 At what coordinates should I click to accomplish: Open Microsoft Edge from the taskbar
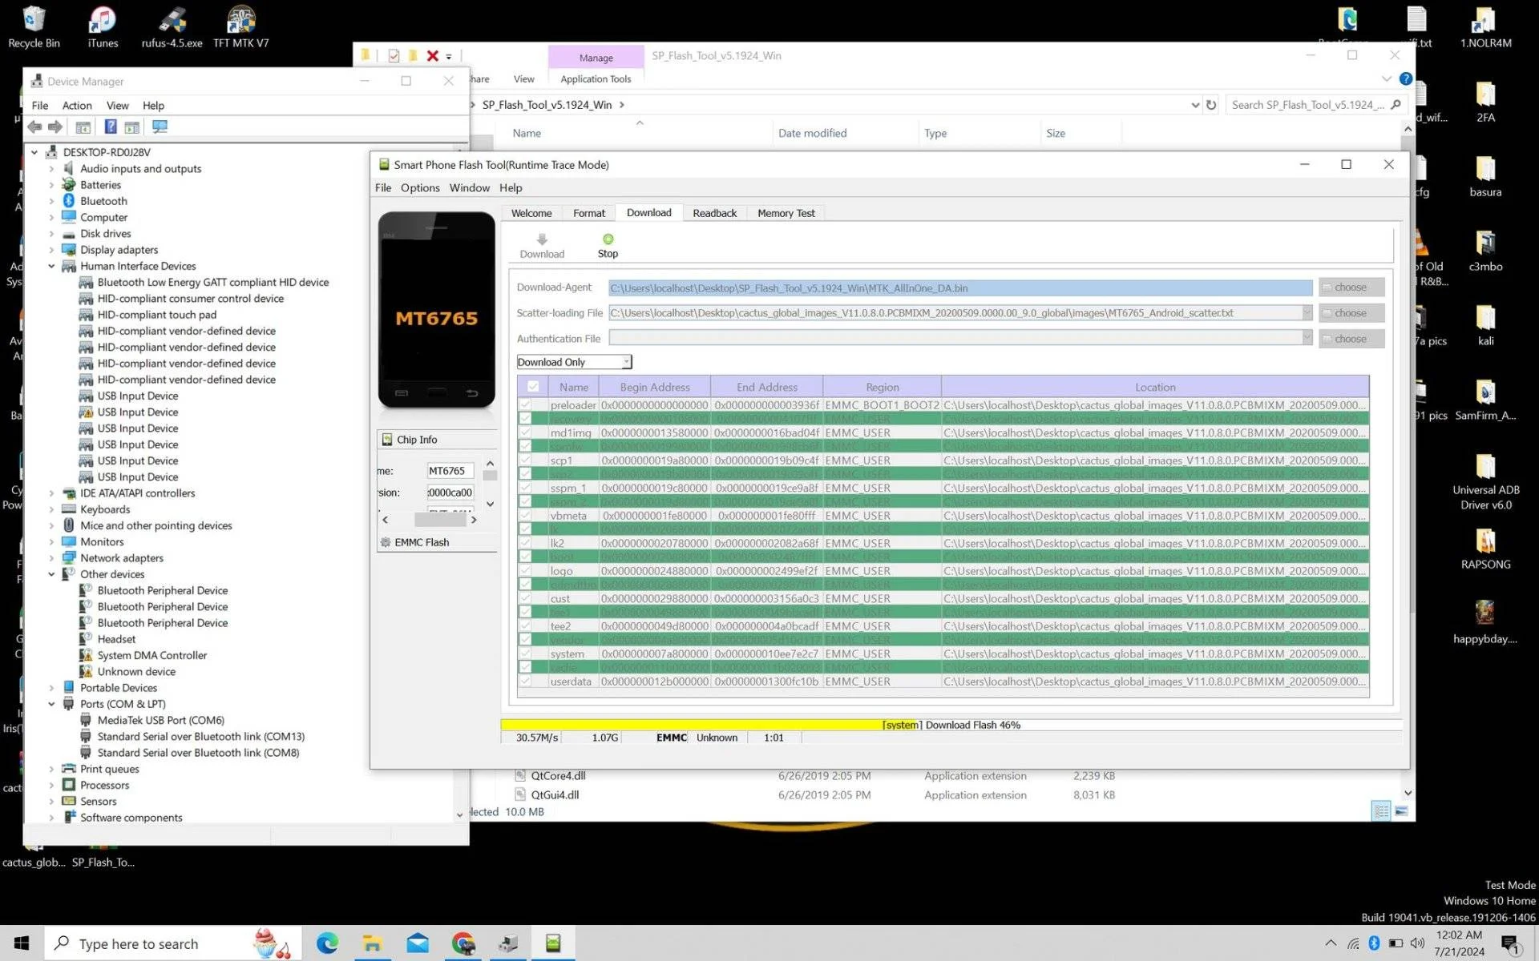[327, 943]
